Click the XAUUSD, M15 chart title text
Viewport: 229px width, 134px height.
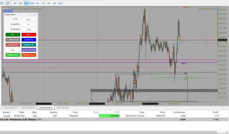point(26,9)
